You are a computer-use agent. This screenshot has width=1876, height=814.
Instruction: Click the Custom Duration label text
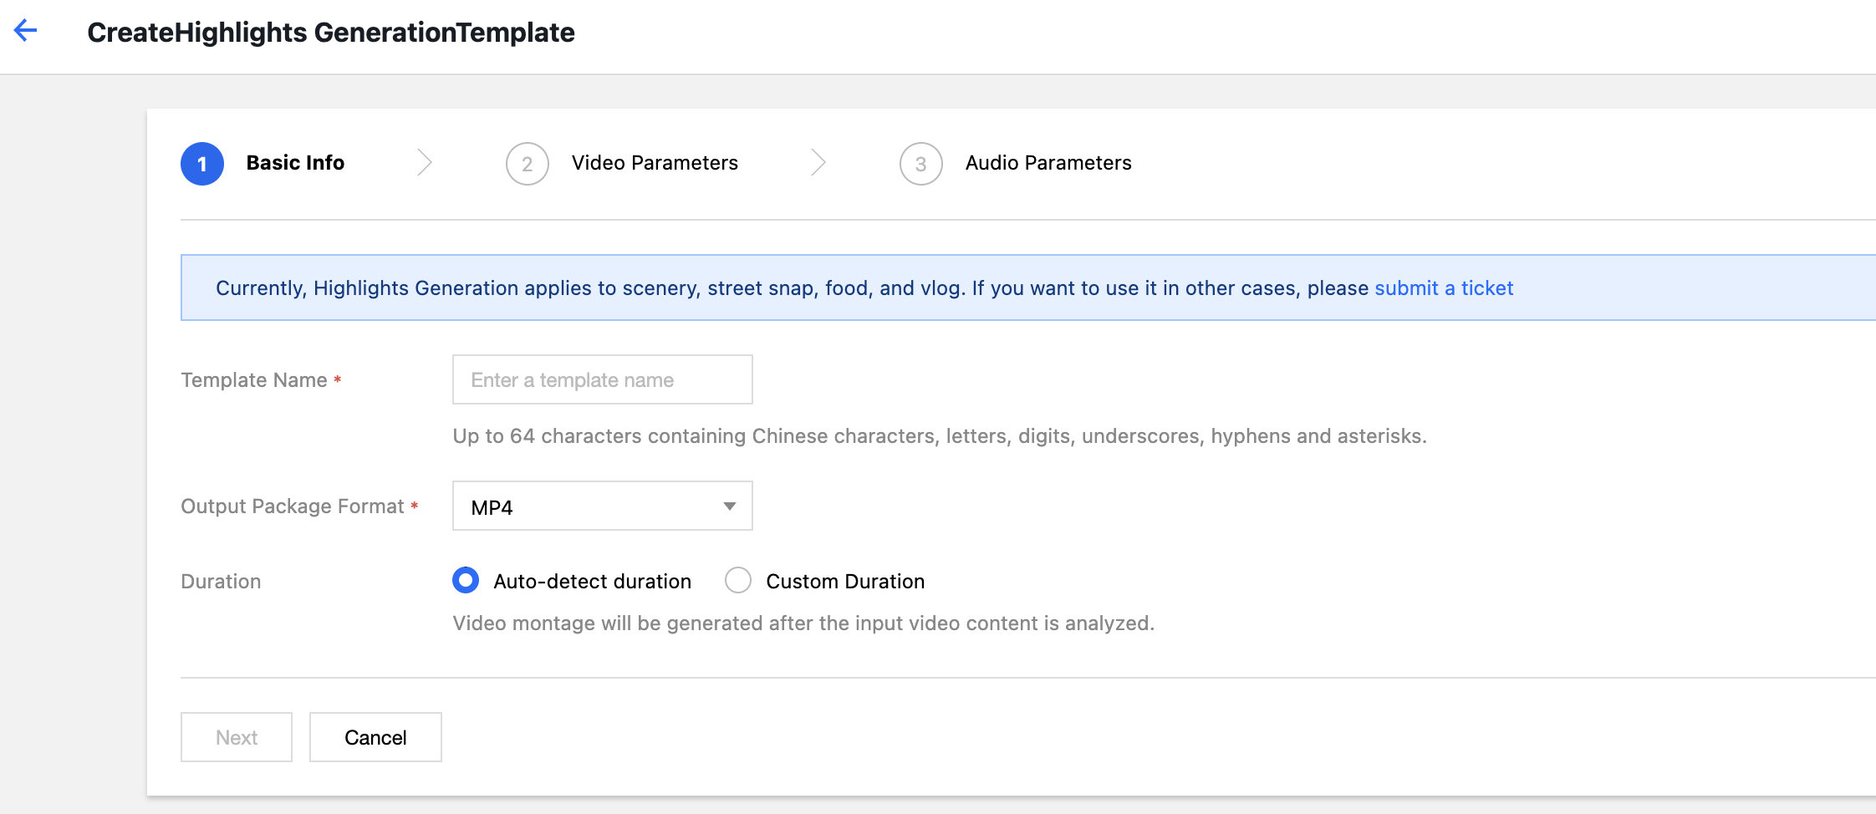pos(844,582)
